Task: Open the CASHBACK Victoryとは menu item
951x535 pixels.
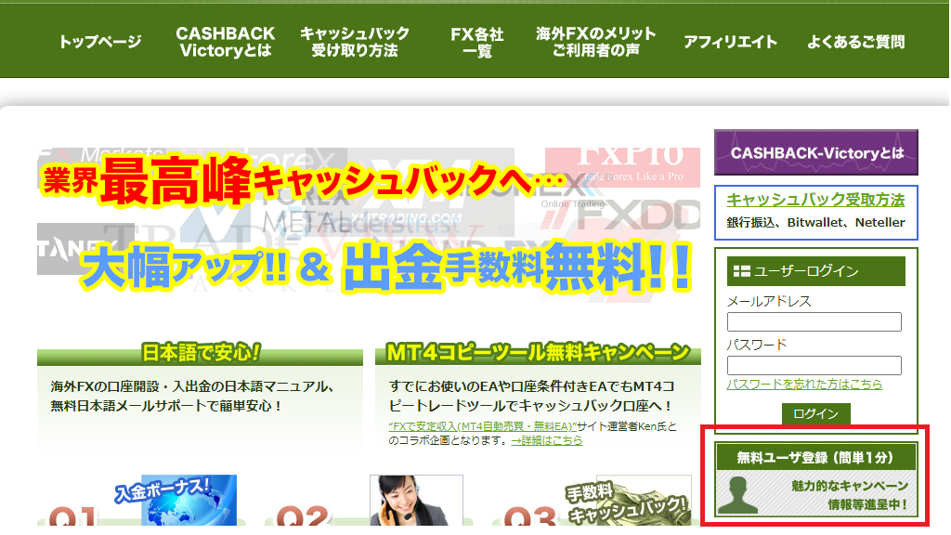Action: [226, 42]
